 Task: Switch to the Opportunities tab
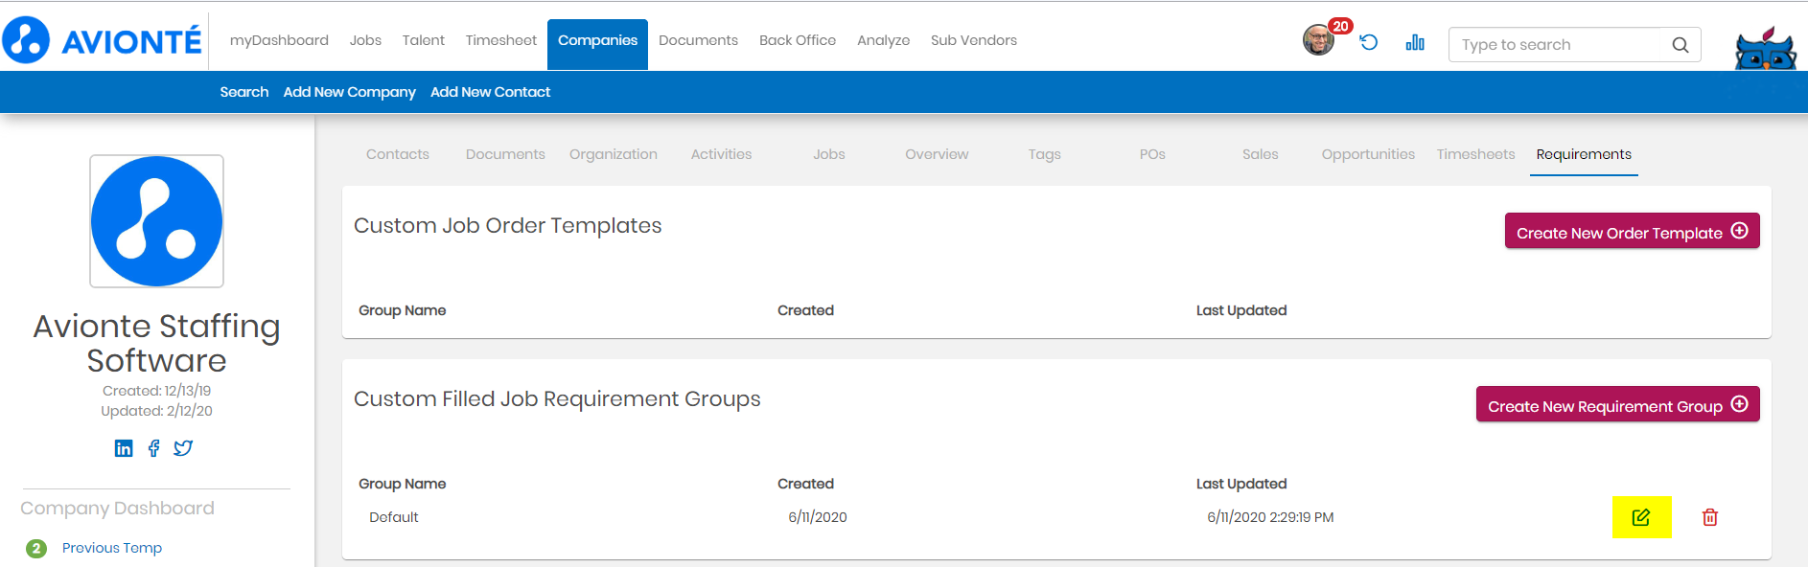(x=1368, y=154)
